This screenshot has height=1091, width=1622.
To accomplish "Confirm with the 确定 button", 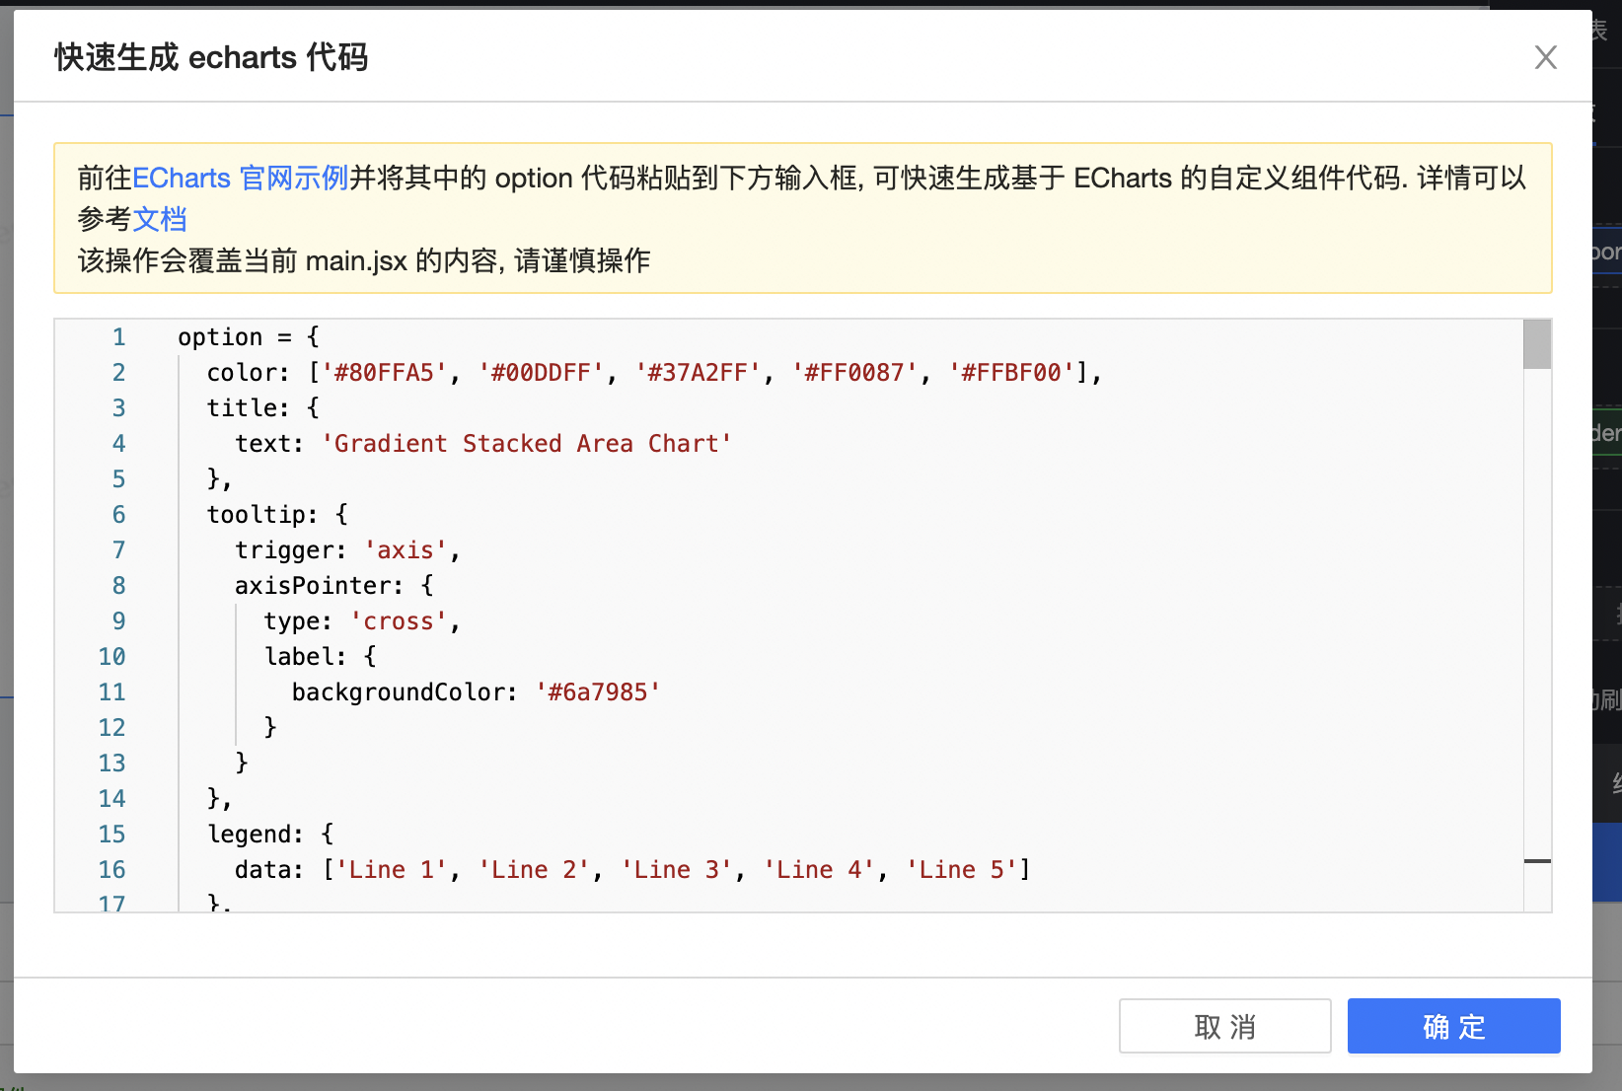I will pyautogui.click(x=1453, y=1026).
